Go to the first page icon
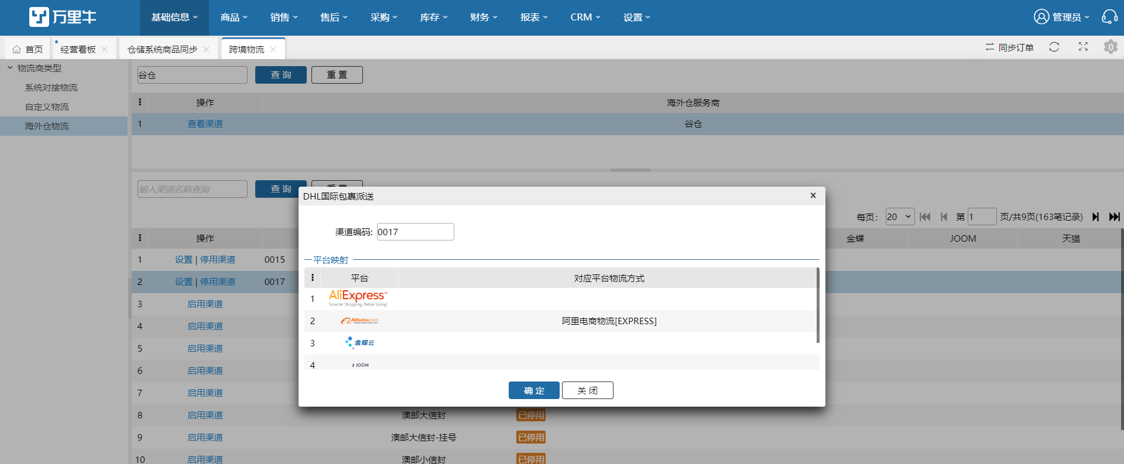 click(x=925, y=216)
